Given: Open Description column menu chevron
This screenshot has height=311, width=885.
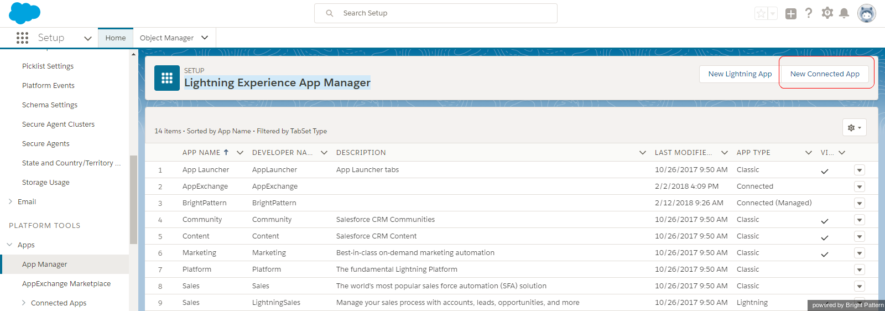Looking at the screenshot, I should pyautogui.click(x=643, y=152).
